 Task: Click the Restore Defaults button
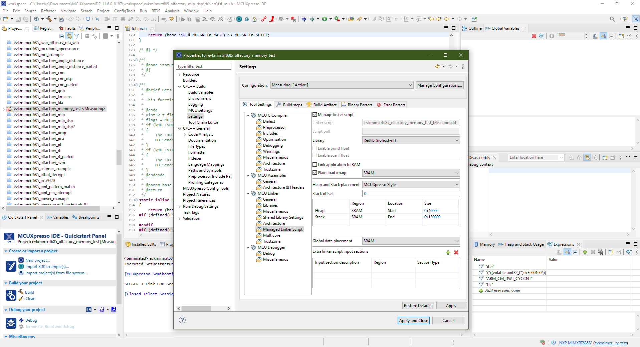click(418, 306)
